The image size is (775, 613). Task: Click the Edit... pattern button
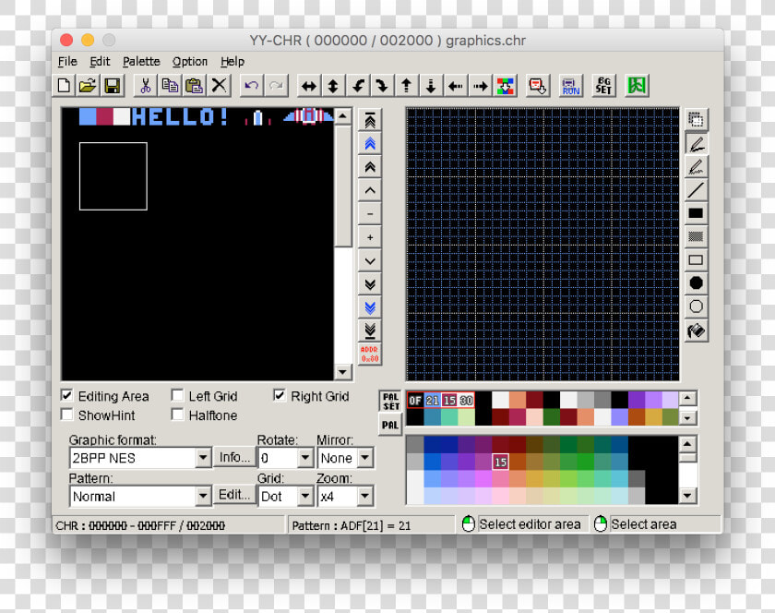tap(234, 495)
